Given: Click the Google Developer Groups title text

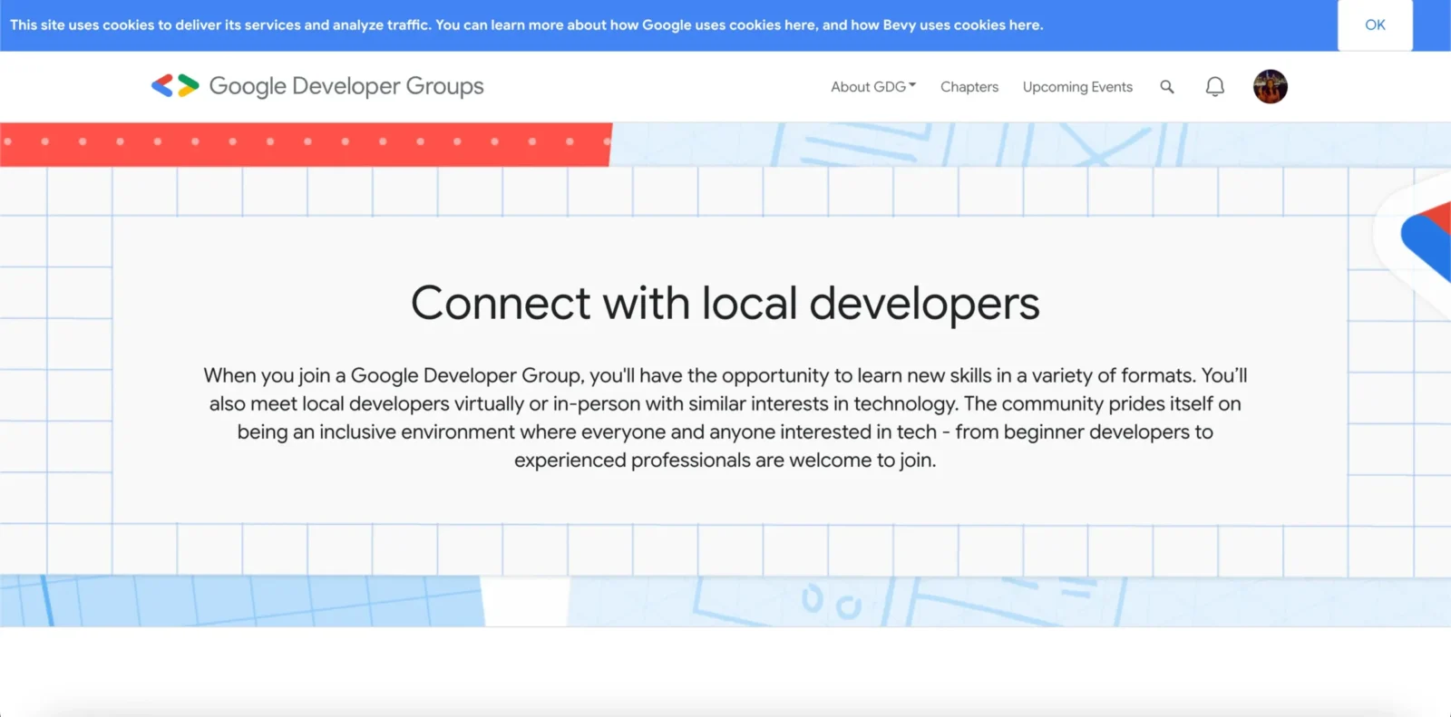Looking at the screenshot, I should click(x=346, y=86).
